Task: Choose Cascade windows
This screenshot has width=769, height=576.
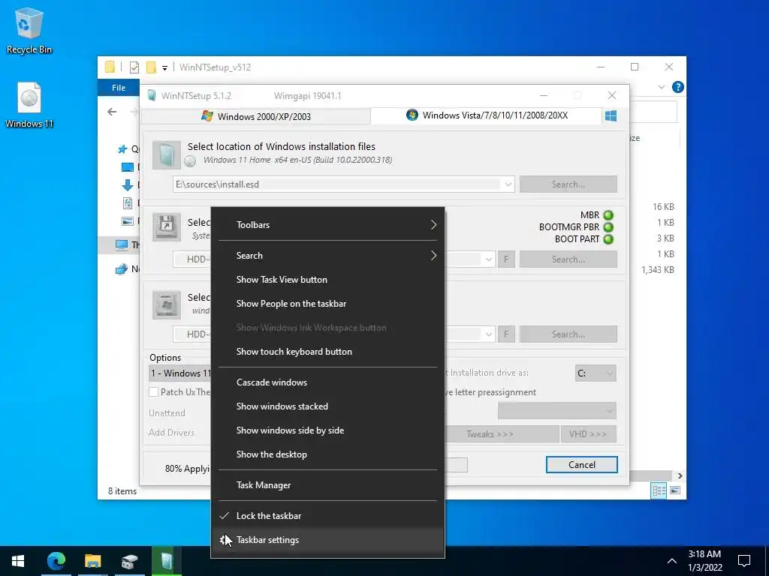Action: pos(327,382)
